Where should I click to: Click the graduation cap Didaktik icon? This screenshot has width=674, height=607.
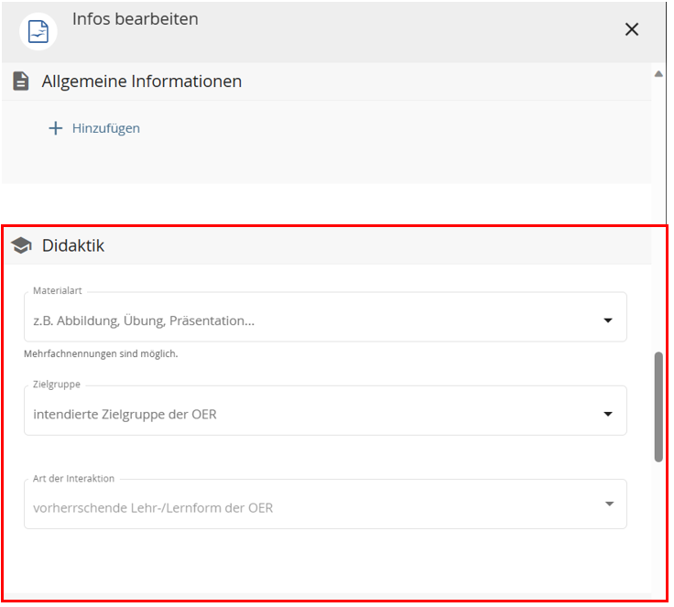coord(21,245)
